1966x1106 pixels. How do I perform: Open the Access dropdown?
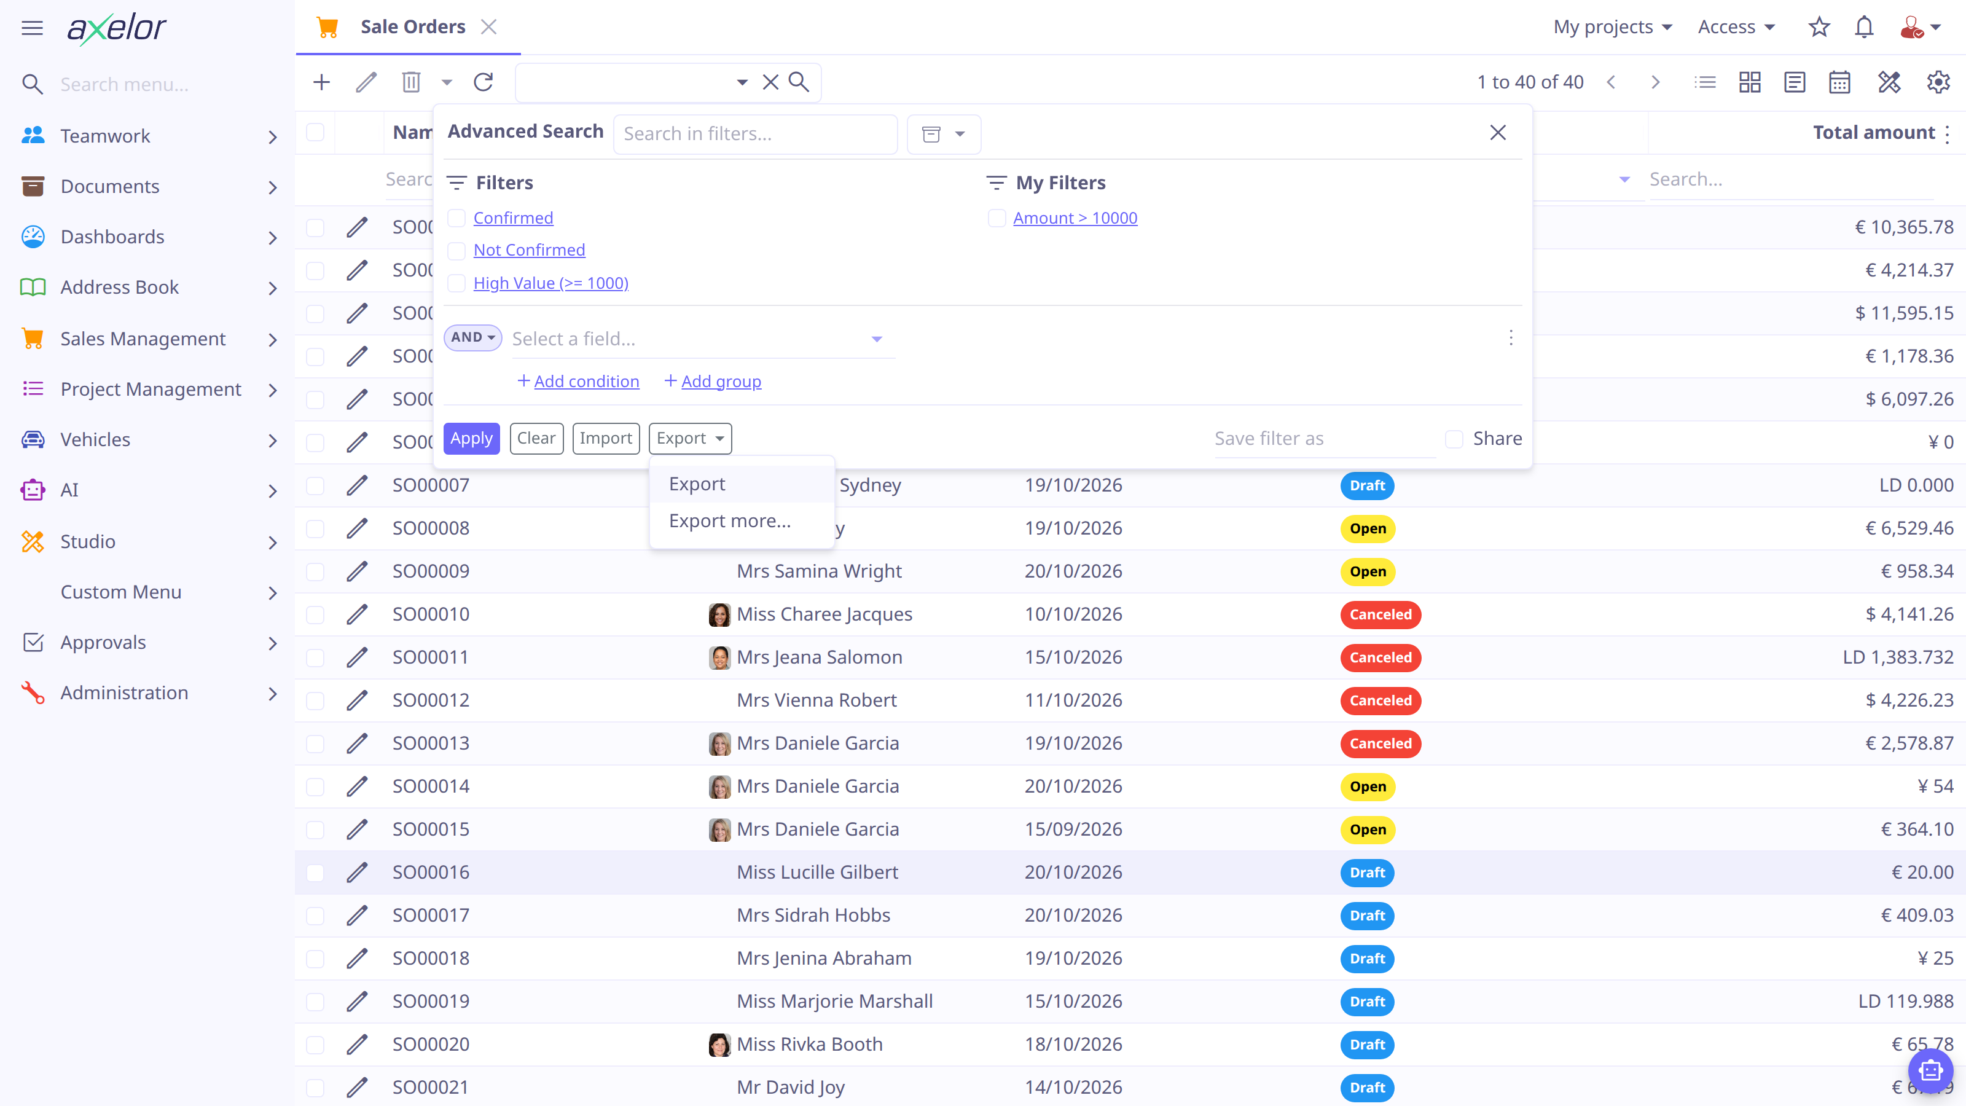coord(1736,28)
